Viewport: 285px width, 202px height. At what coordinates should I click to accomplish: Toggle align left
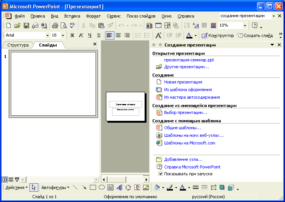(x=110, y=35)
